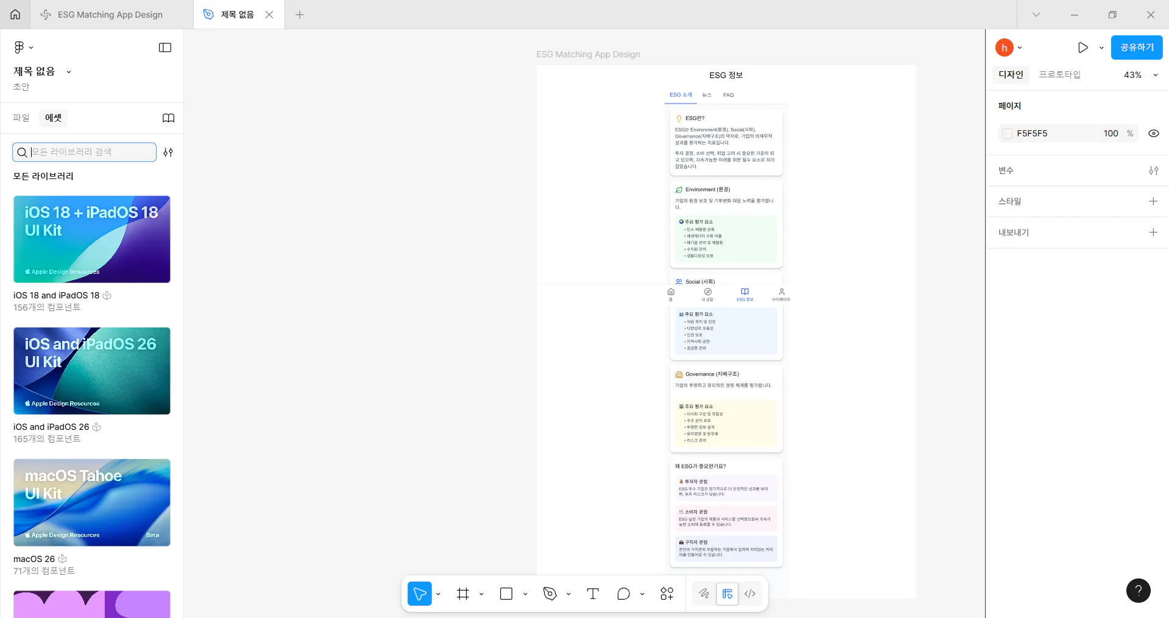The image size is (1169, 618).
Task: Switch to the File tab in sidebar
Action: pyautogui.click(x=21, y=118)
